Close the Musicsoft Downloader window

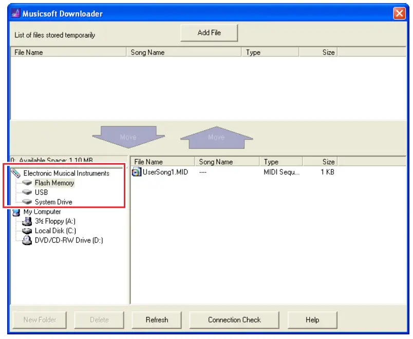pyautogui.click(x=399, y=14)
